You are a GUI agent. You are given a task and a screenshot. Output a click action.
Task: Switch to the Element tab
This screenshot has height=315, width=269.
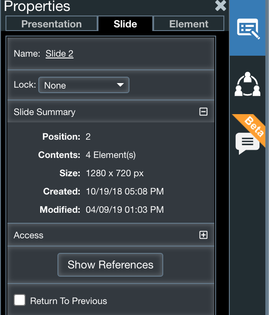(189, 24)
